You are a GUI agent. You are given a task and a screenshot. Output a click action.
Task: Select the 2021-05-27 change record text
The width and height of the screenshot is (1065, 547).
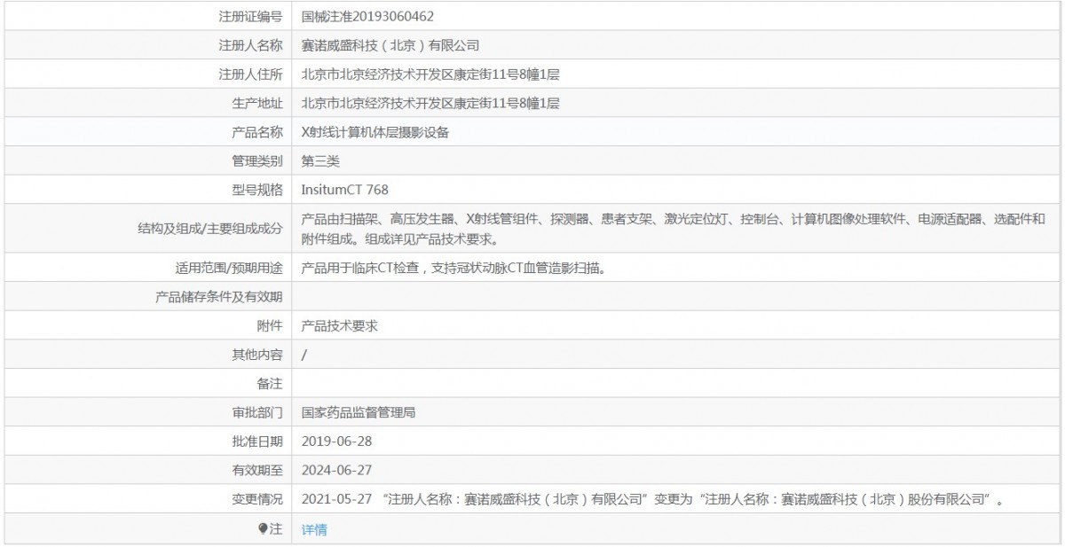(x=652, y=500)
